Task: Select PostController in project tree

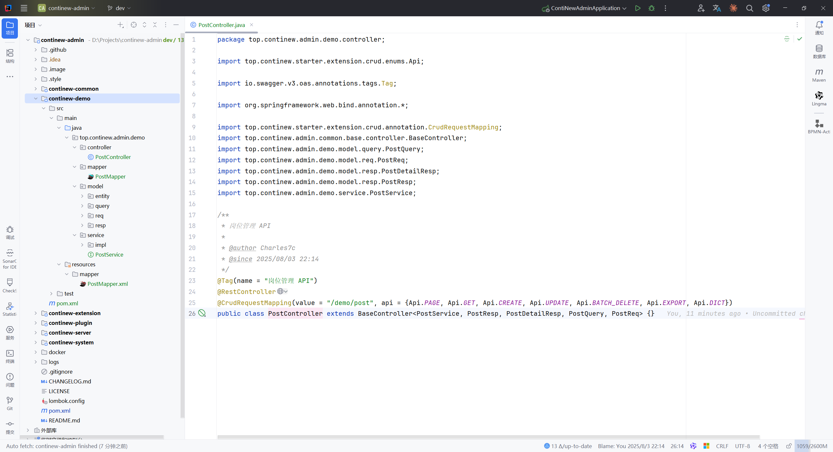Action: click(113, 157)
